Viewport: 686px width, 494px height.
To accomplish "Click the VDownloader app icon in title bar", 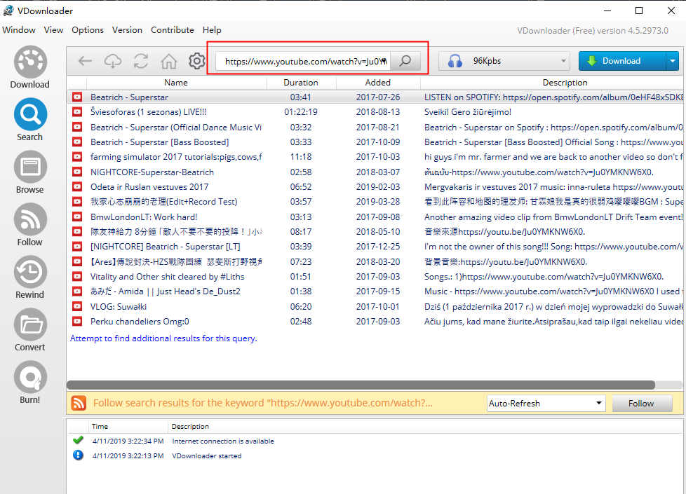I will click(x=8, y=11).
